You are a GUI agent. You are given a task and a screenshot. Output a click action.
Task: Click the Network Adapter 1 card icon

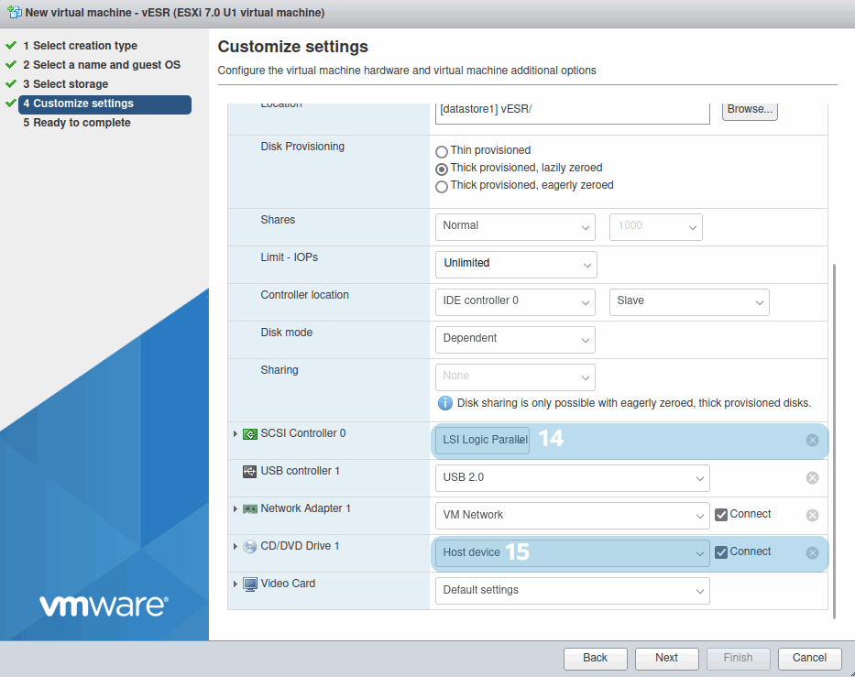click(250, 509)
